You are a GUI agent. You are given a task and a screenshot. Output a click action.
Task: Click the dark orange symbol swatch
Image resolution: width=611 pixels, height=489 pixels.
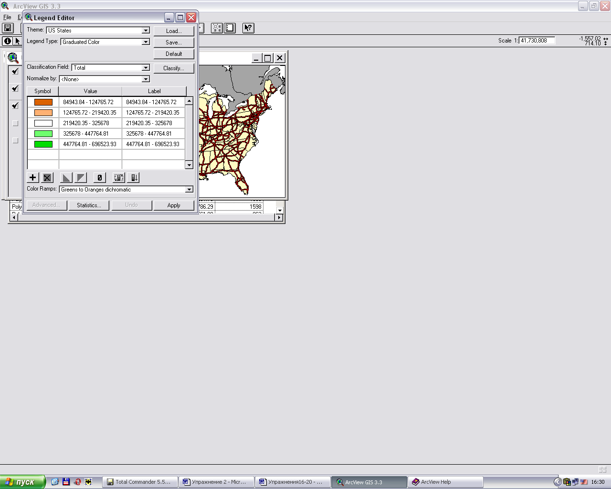(43, 102)
